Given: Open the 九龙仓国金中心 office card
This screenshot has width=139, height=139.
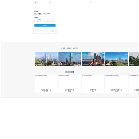Looking at the screenshot, I should pos(46,83).
